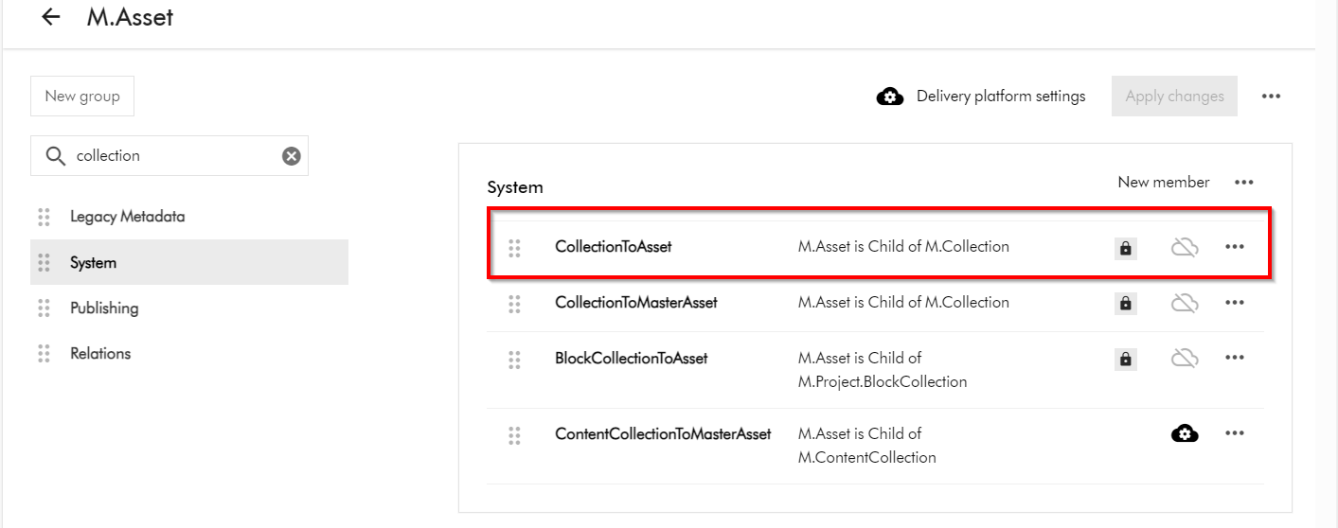Image resolution: width=1338 pixels, height=528 pixels.
Task: Click drag handle of CollectionToMasterAsset row
Action: [x=514, y=304]
